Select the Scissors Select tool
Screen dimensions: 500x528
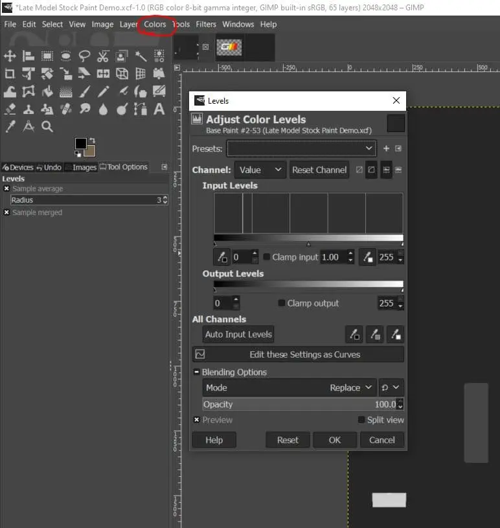tap(103, 56)
